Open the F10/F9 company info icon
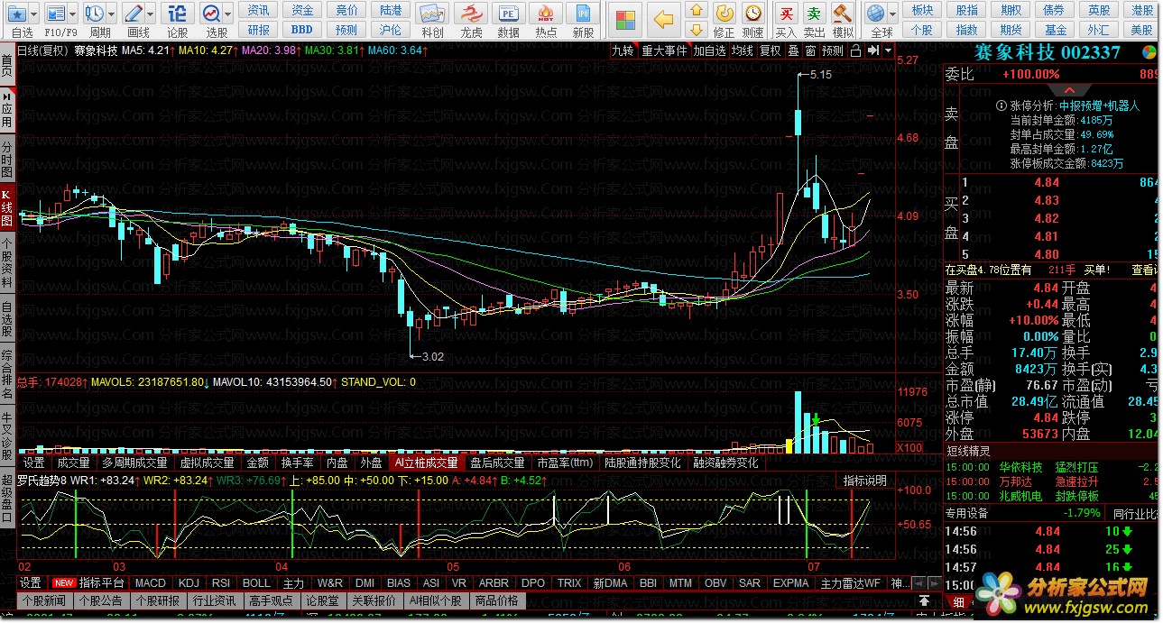Image resolution: width=1163 pixels, height=623 pixels. (x=57, y=14)
